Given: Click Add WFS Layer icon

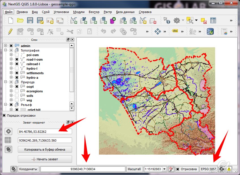Looking at the screenshot, I should coord(133,20).
